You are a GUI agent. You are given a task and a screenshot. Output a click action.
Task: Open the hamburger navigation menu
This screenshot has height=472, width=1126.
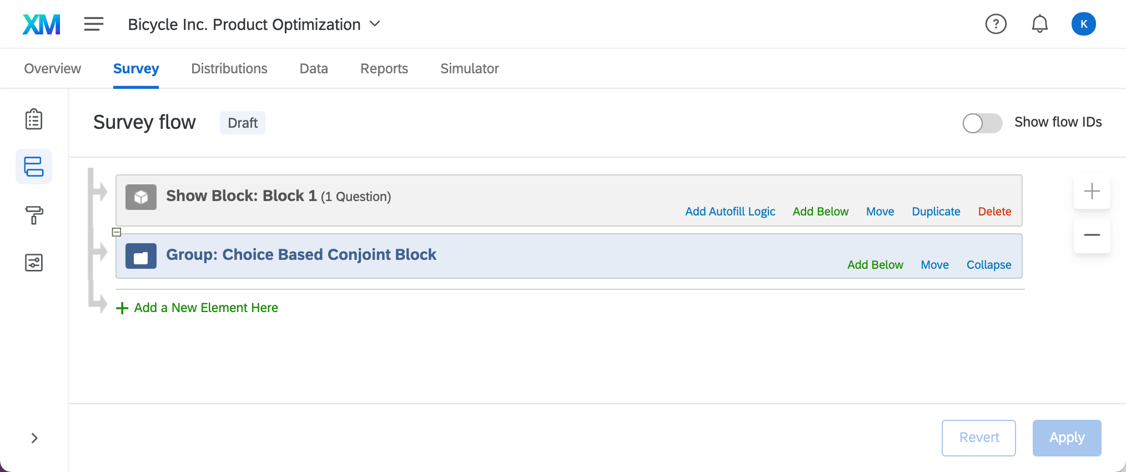(94, 24)
